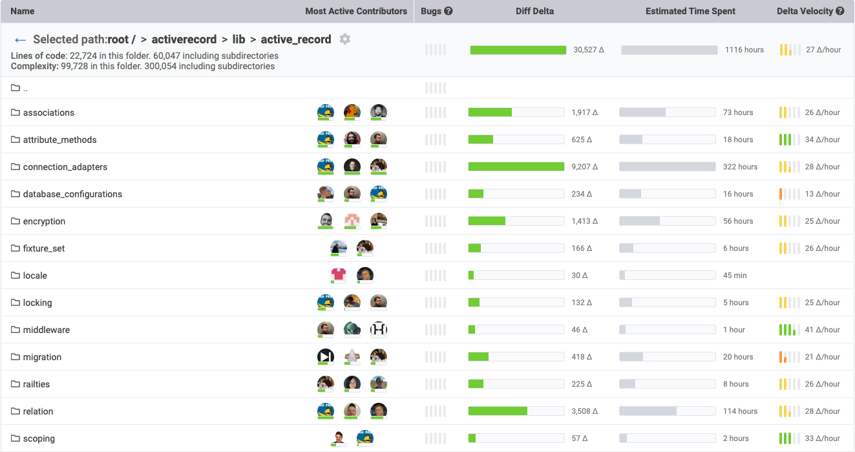The height and width of the screenshot is (452, 855).
Task: Click lib in the breadcrumb path
Action: (238, 39)
